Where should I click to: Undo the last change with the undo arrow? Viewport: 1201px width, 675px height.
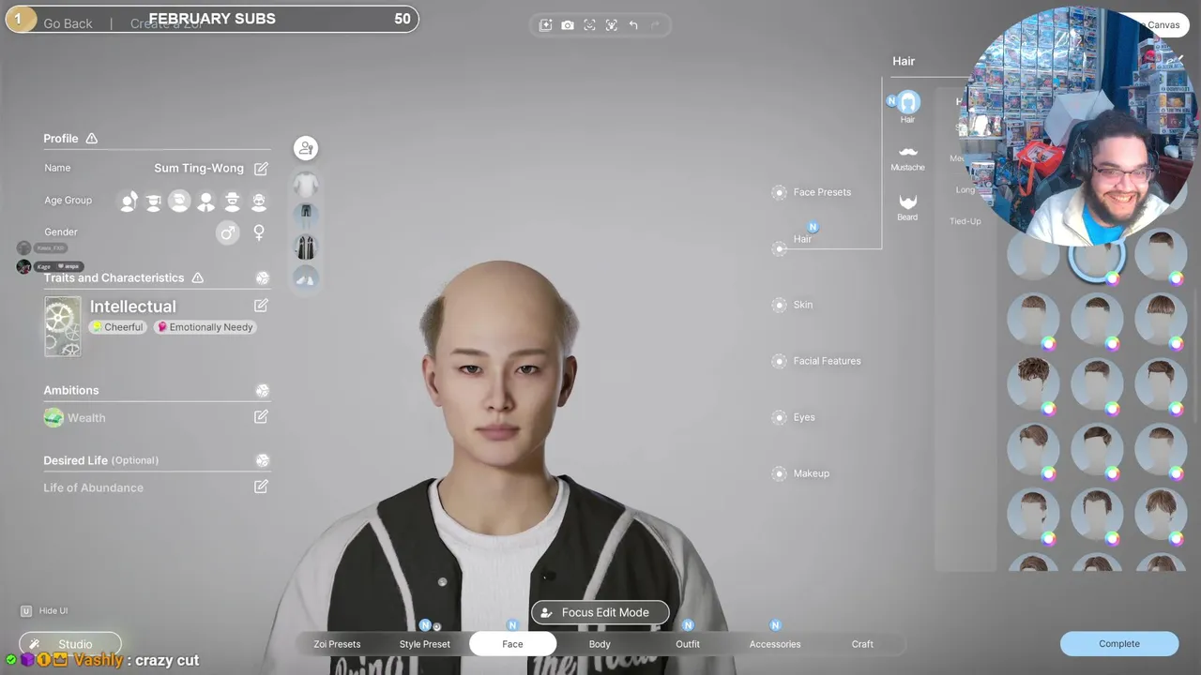(633, 25)
